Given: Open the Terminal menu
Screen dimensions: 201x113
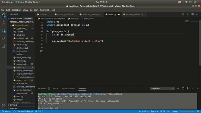Looking at the screenshot, I should click(44, 10).
